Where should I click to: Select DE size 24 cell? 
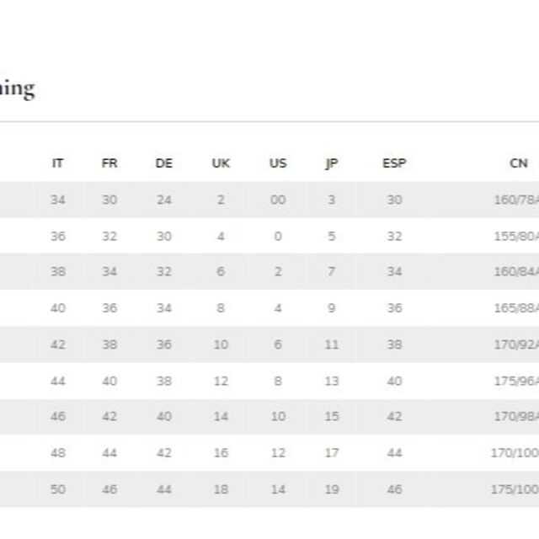[x=164, y=200]
